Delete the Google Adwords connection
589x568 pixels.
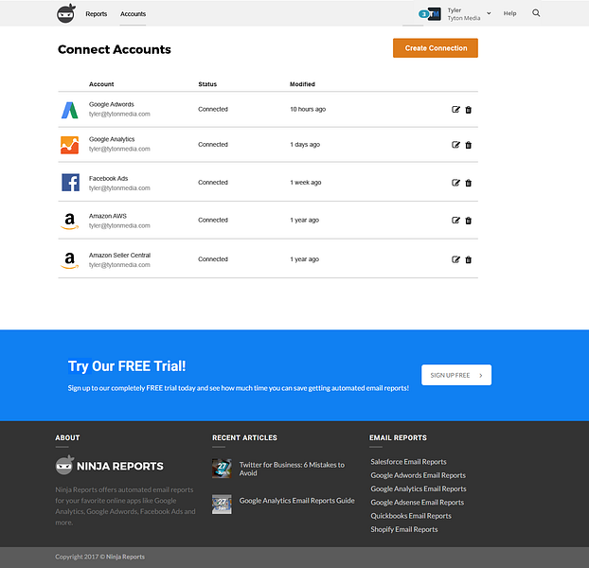coord(469,110)
